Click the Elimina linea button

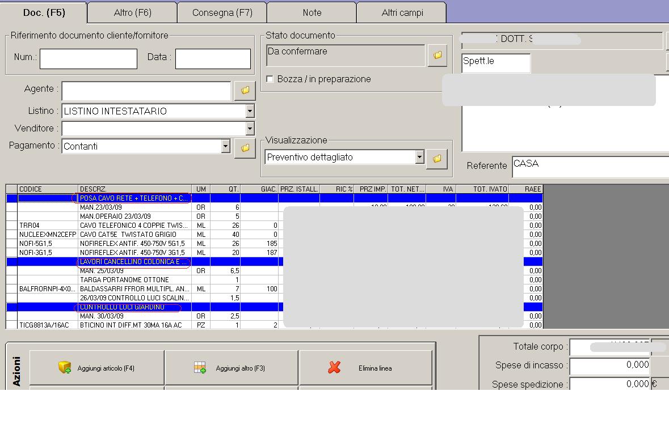pyautogui.click(x=366, y=367)
